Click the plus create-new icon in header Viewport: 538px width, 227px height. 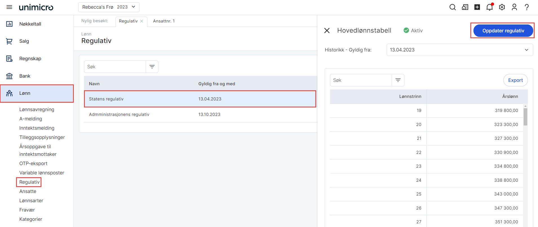(x=477, y=7)
